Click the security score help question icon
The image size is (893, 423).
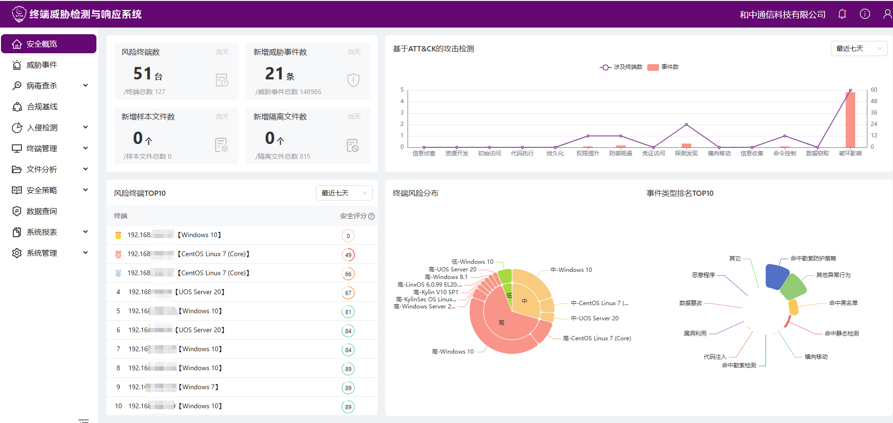[371, 216]
